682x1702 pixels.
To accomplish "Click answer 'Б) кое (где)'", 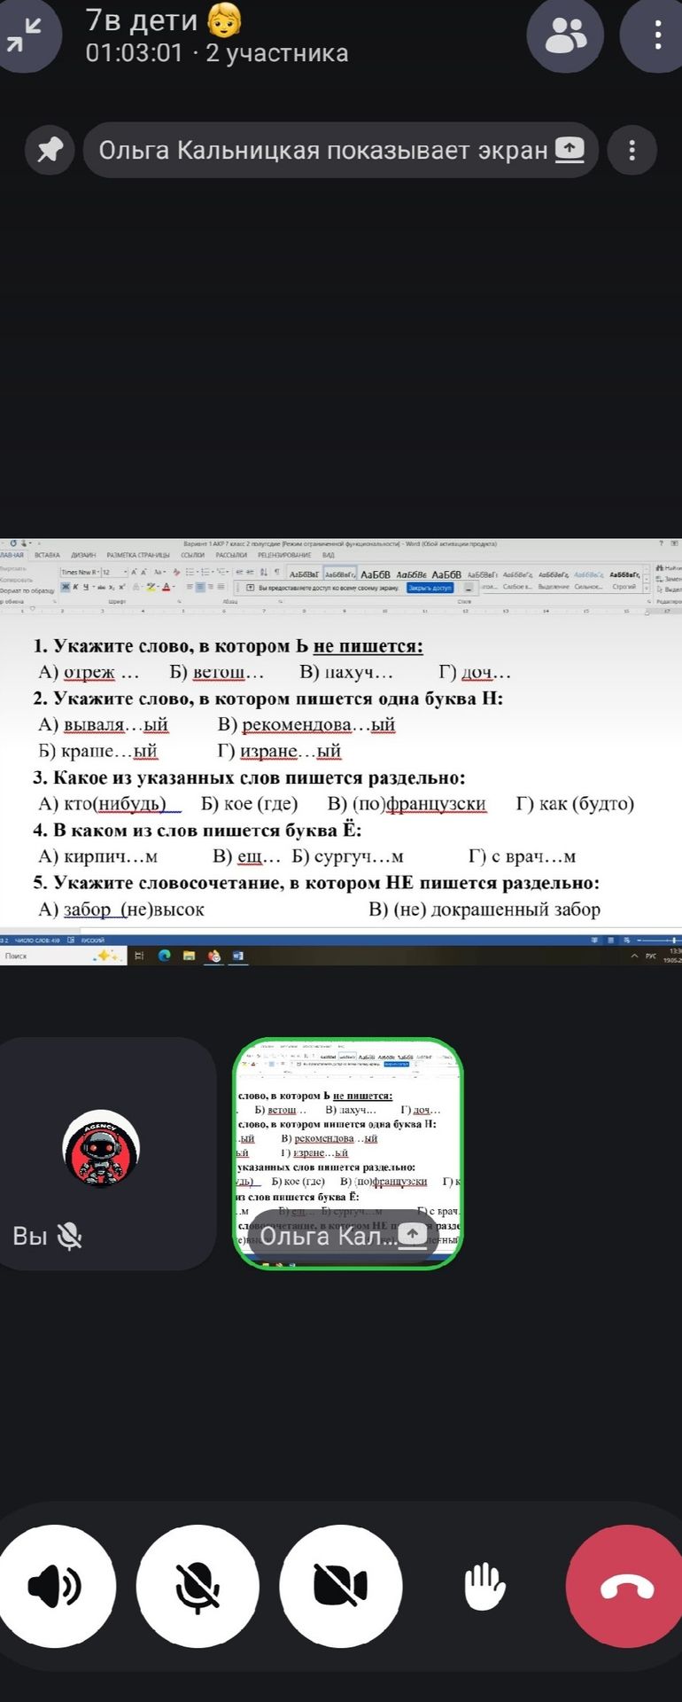I will coord(249,804).
